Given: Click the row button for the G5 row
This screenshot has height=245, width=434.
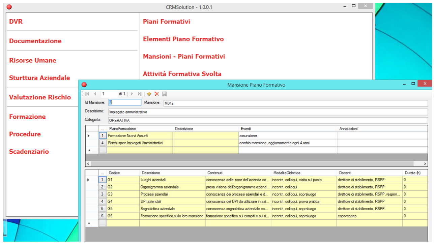Looking at the screenshot, I should click(103, 209).
